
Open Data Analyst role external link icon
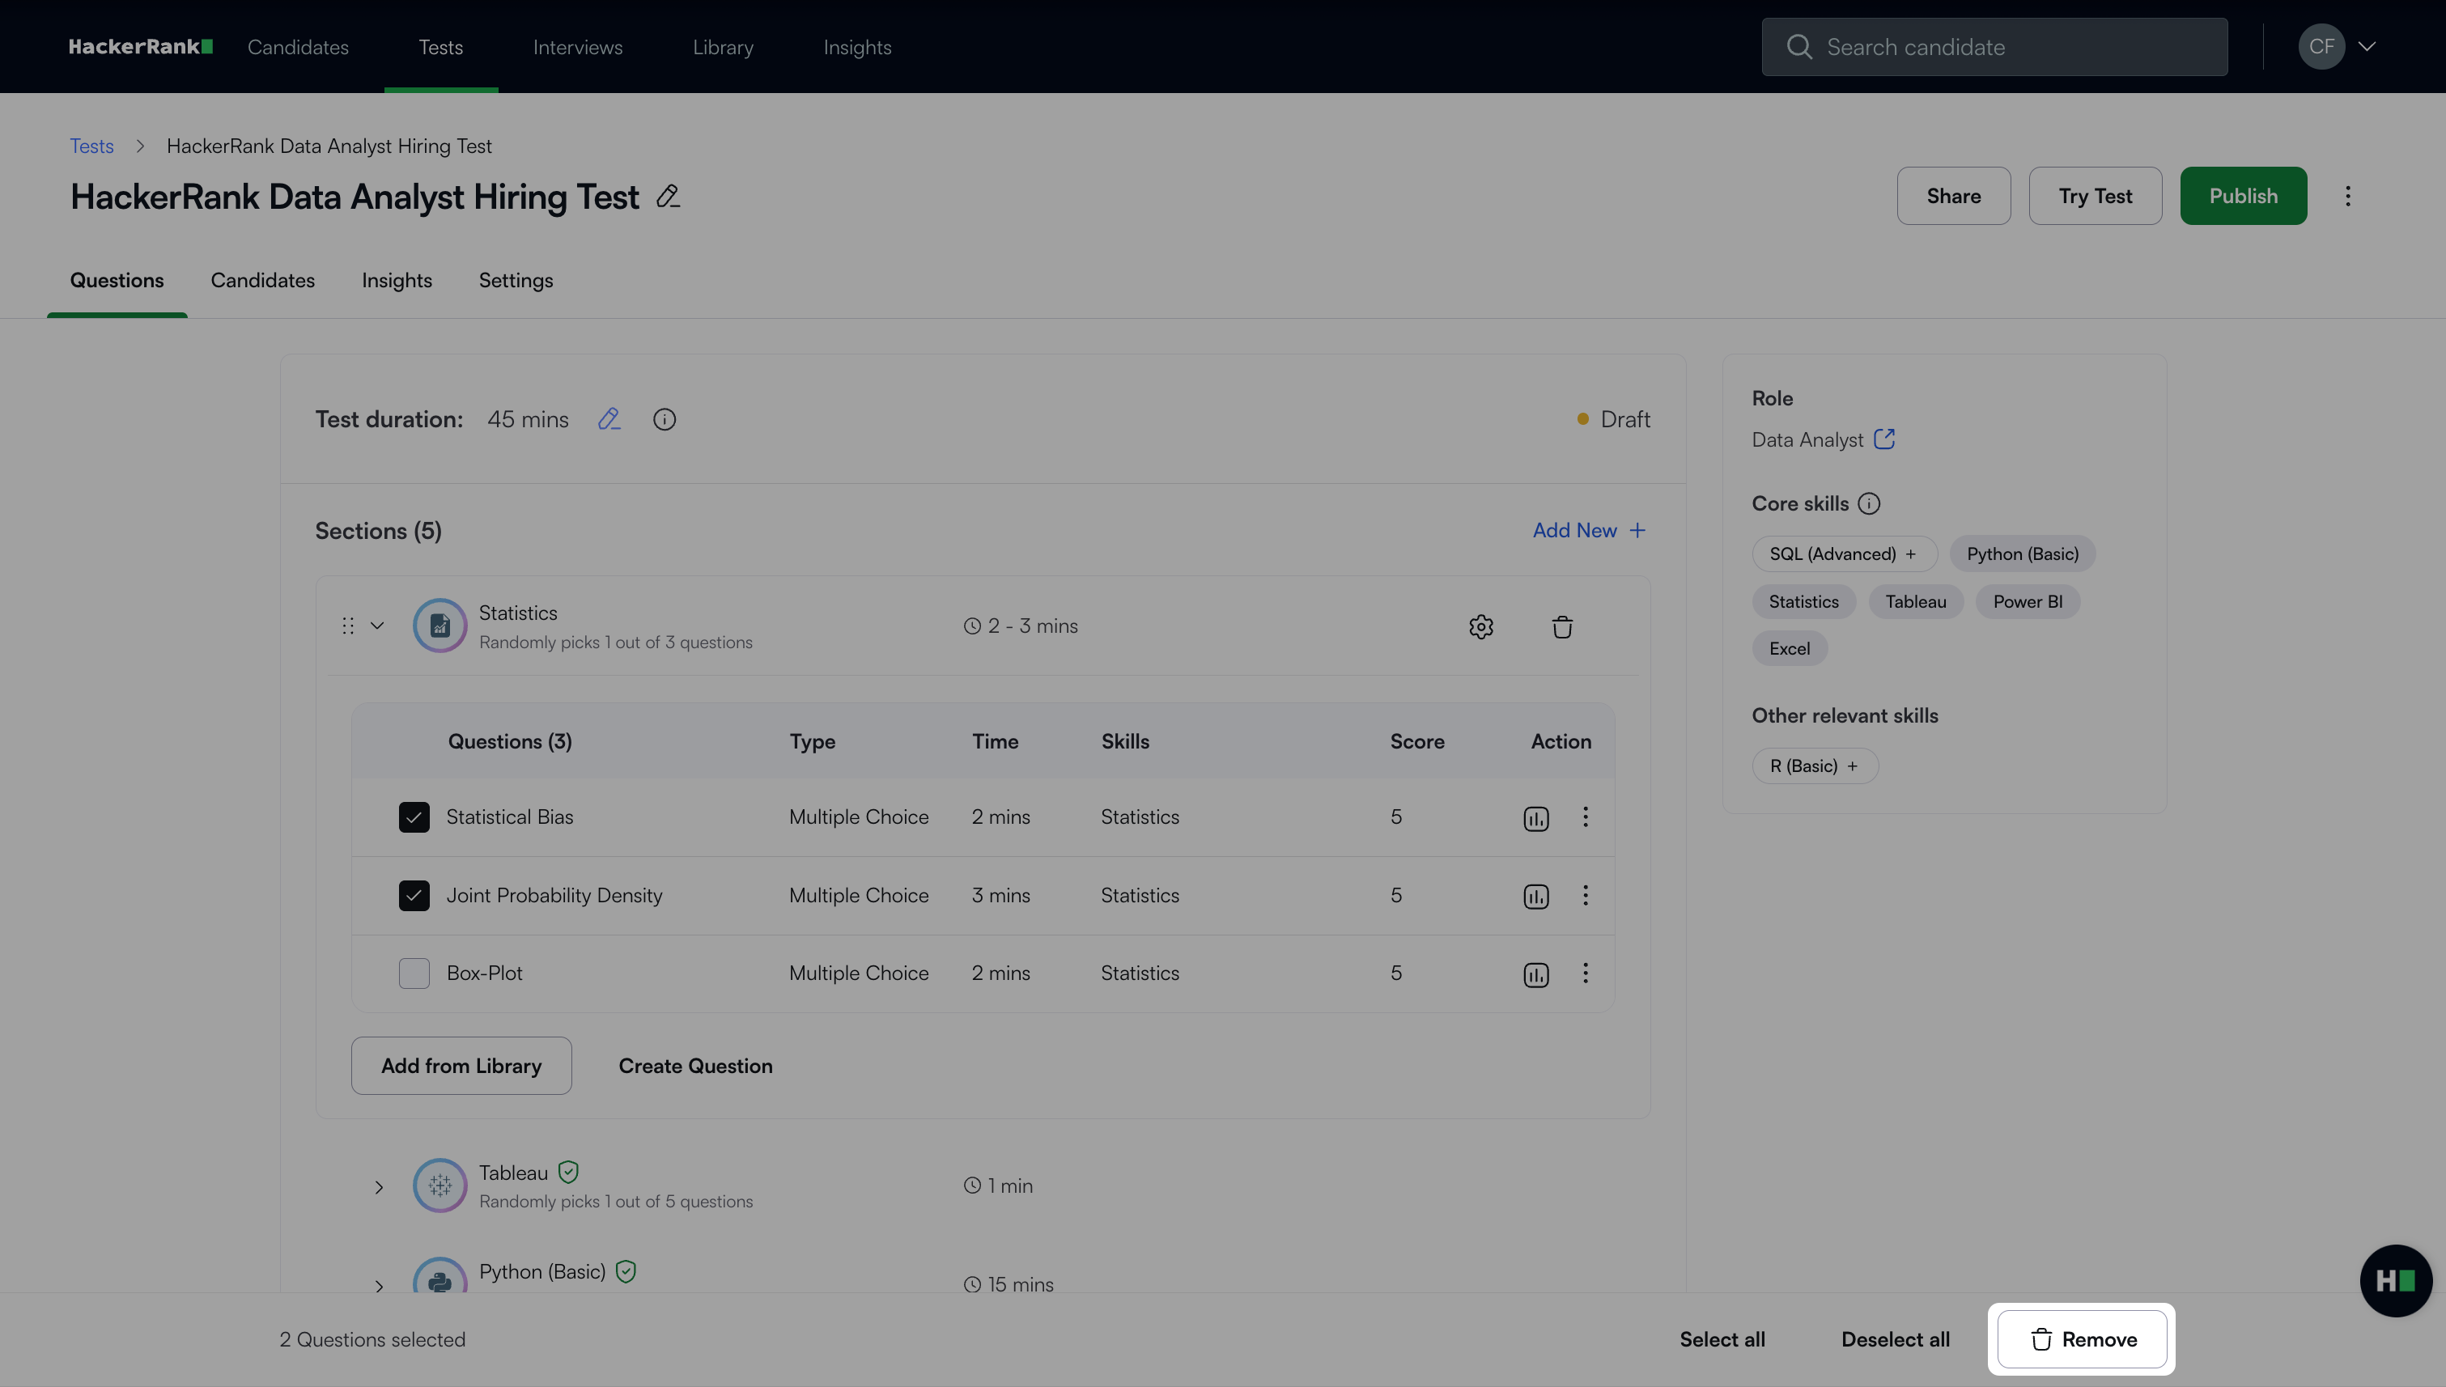(1883, 439)
